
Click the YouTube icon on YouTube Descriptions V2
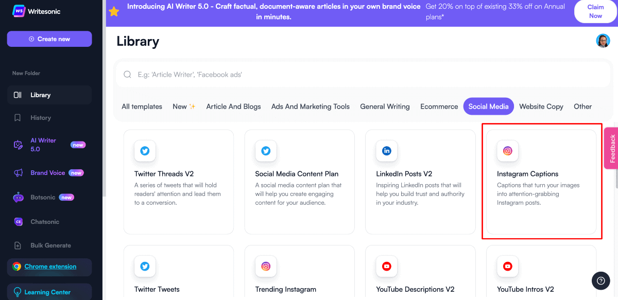tap(387, 266)
